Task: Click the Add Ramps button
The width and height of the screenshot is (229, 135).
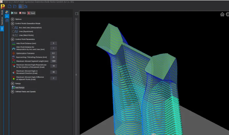Action: [18, 88]
